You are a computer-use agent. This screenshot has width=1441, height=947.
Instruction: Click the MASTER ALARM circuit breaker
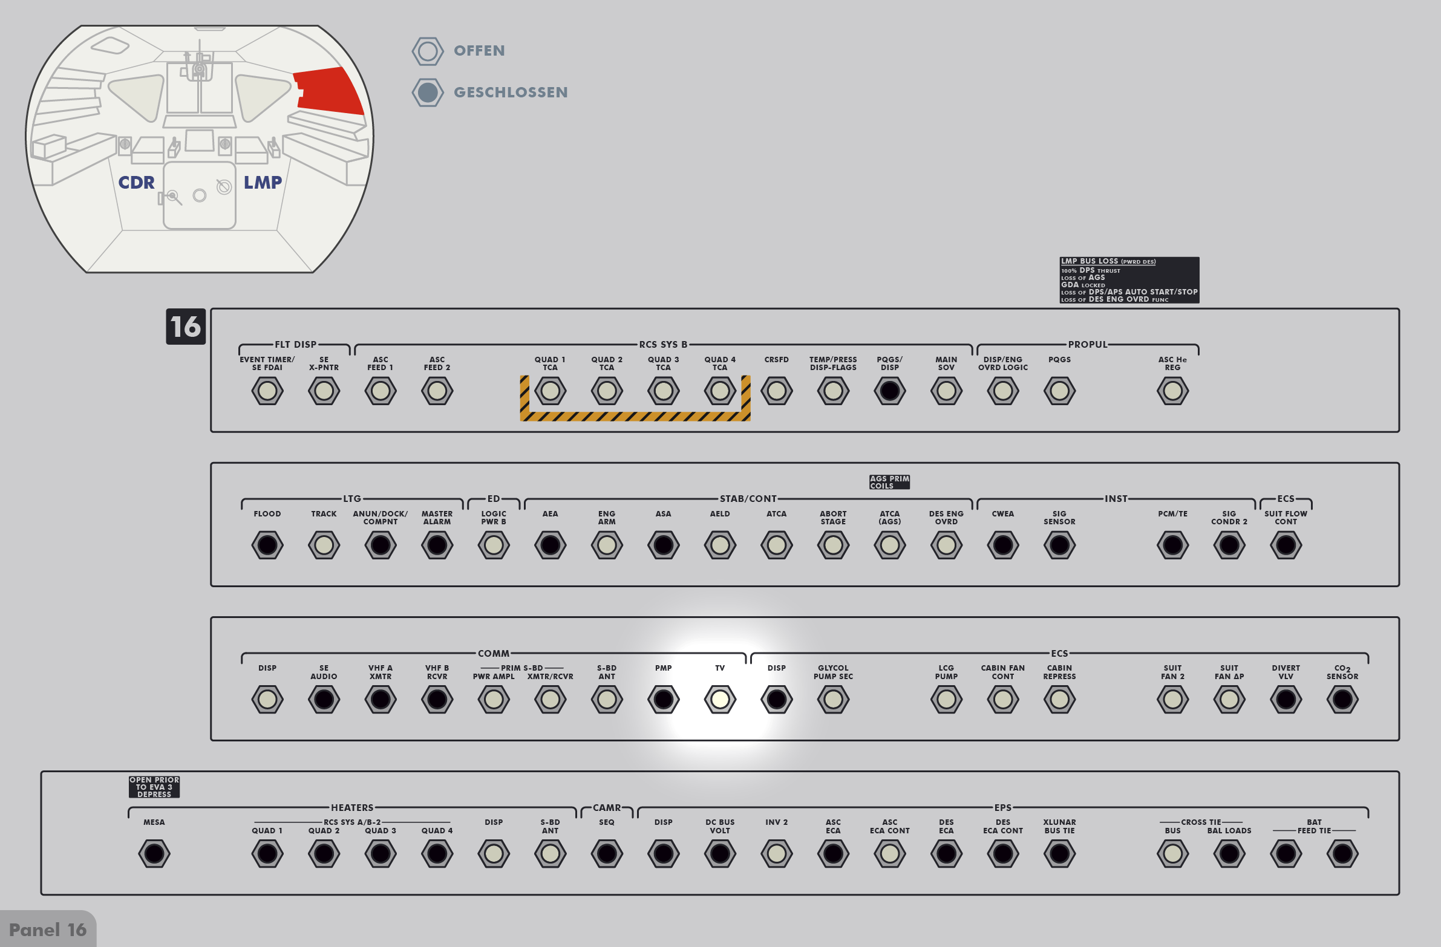[437, 545]
